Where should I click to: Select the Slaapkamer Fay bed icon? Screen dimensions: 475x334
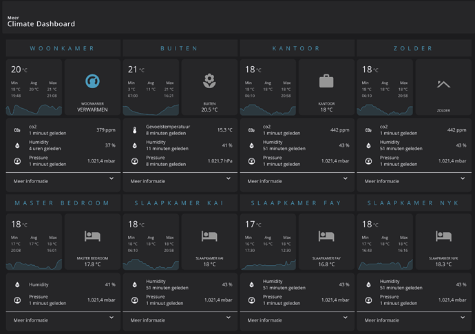pyautogui.click(x=326, y=236)
